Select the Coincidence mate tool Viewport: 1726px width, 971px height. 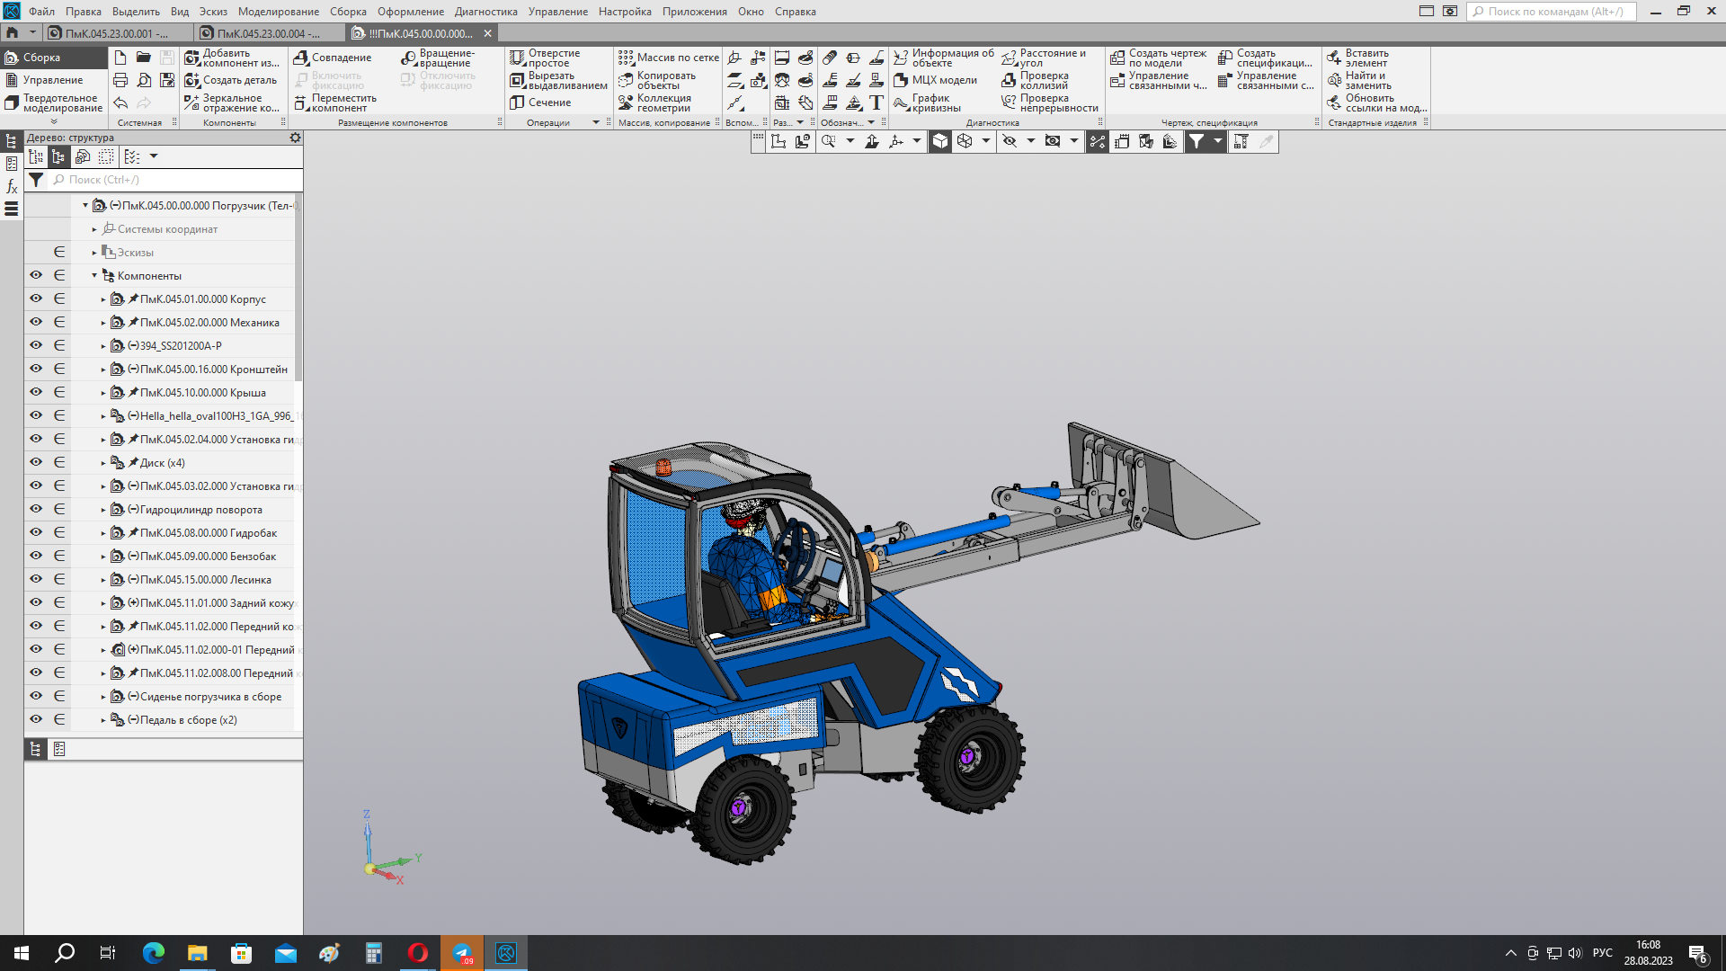(302, 58)
